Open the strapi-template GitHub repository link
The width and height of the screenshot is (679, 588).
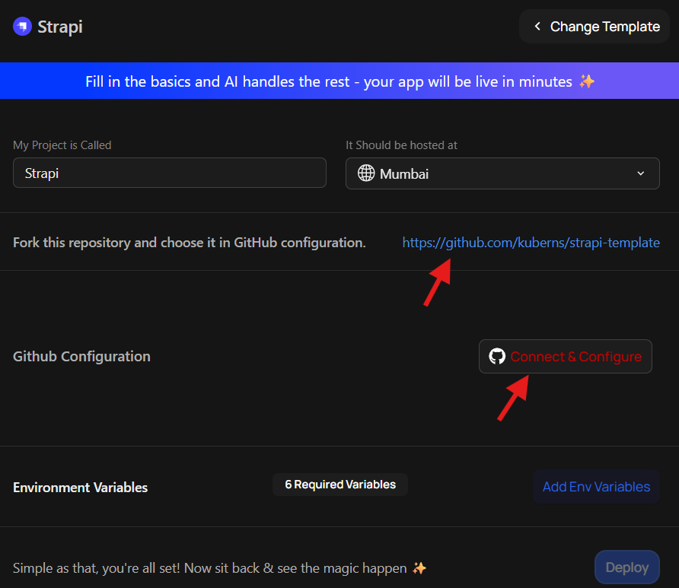pyautogui.click(x=531, y=243)
